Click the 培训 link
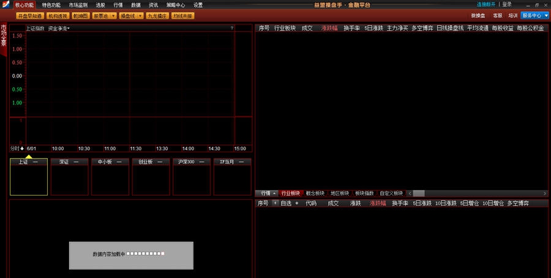 [513, 16]
